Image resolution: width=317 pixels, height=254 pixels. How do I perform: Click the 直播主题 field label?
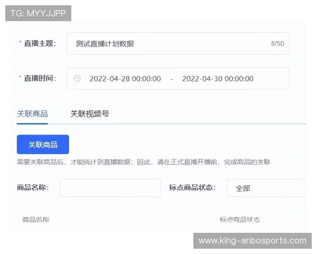[x=40, y=43]
